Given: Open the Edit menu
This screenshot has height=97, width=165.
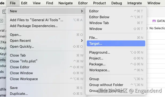Looking at the screenshot, I should 24,3.
